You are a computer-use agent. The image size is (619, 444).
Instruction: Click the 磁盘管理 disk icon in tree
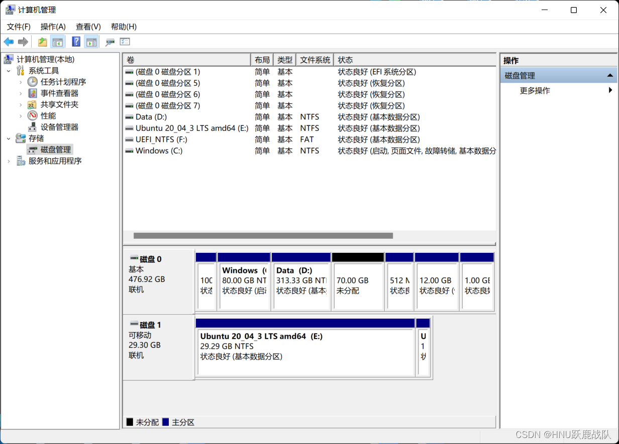pos(33,150)
